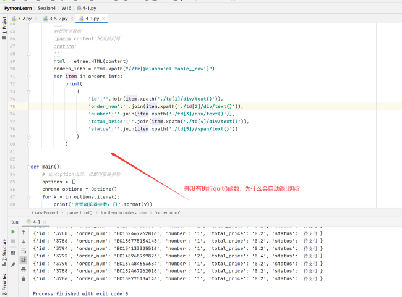Open the Favorites tool window sidebar tab
402x297 pixels.
coord(4,285)
